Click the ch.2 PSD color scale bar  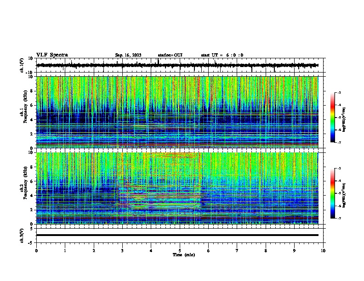(x=332, y=193)
